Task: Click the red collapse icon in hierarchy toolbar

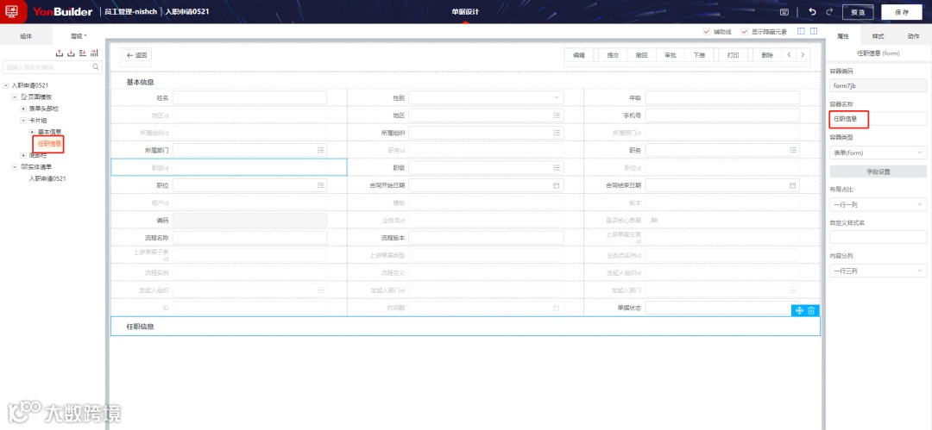Action: 95,53
